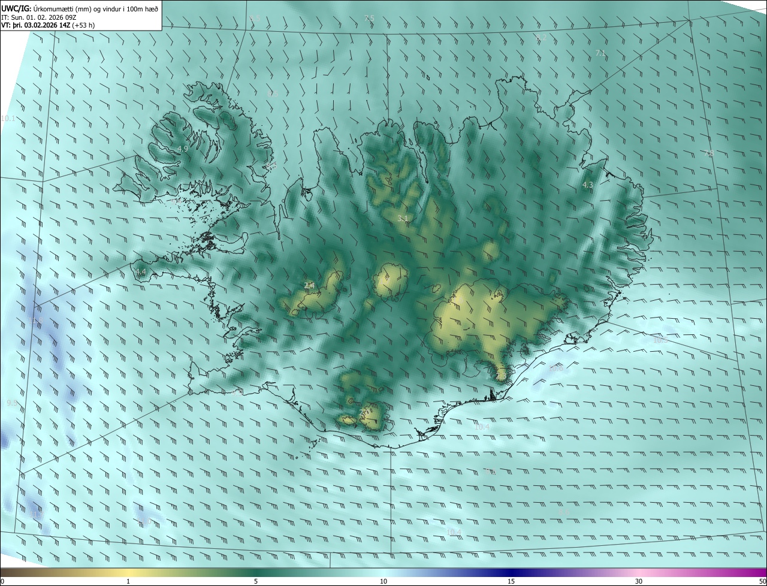Screen dimensions: 767x586
Task: Click the colorbar tick label '0'
Action: point(2,581)
